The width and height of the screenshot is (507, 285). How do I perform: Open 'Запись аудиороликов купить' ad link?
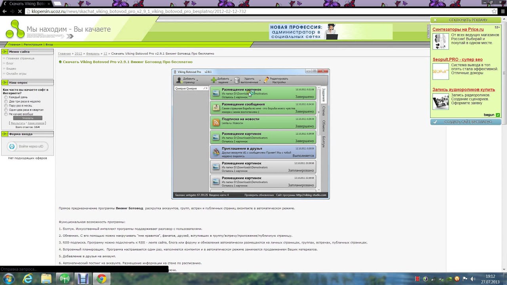(463, 89)
